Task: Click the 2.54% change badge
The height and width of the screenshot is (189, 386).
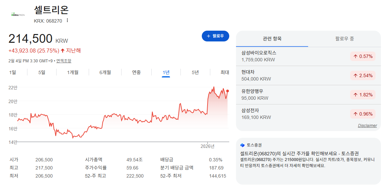Action: (x=363, y=75)
